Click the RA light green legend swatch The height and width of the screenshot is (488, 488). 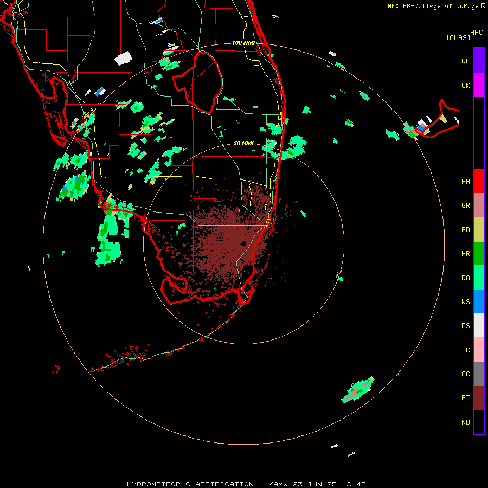(479, 278)
